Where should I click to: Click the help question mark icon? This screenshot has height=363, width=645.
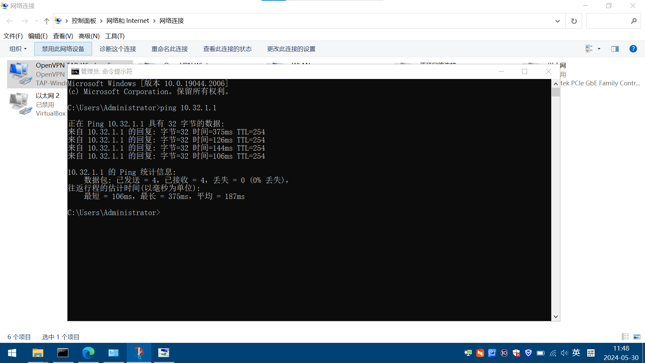point(633,49)
